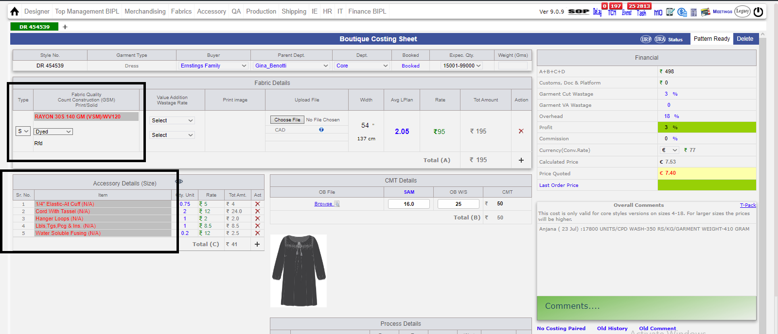Open the Merchandising menu

pyautogui.click(x=145, y=11)
